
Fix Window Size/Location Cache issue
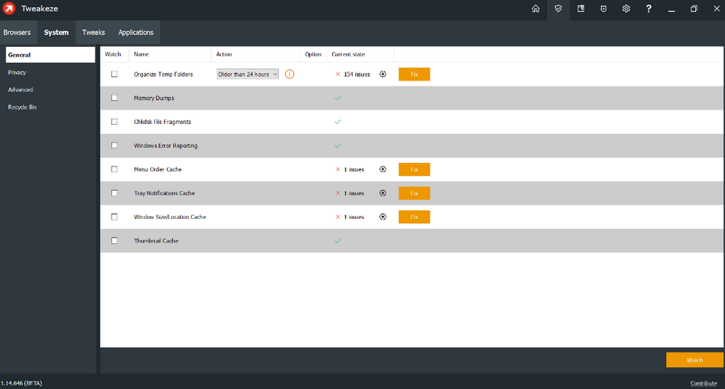414,217
